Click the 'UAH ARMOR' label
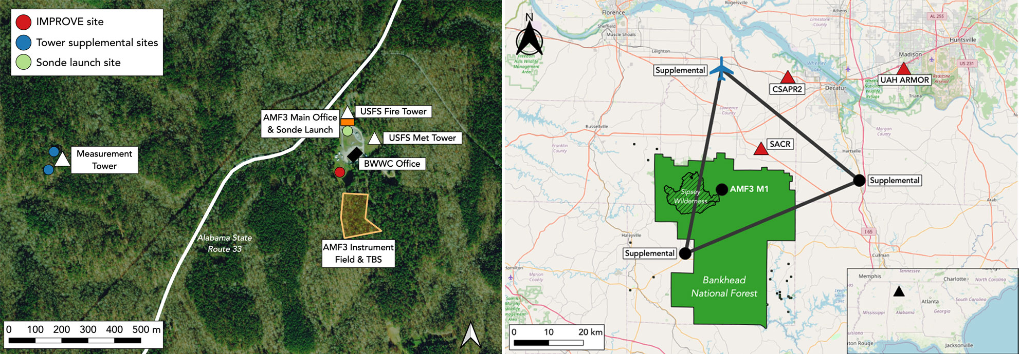1019x354 pixels. (905, 80)
